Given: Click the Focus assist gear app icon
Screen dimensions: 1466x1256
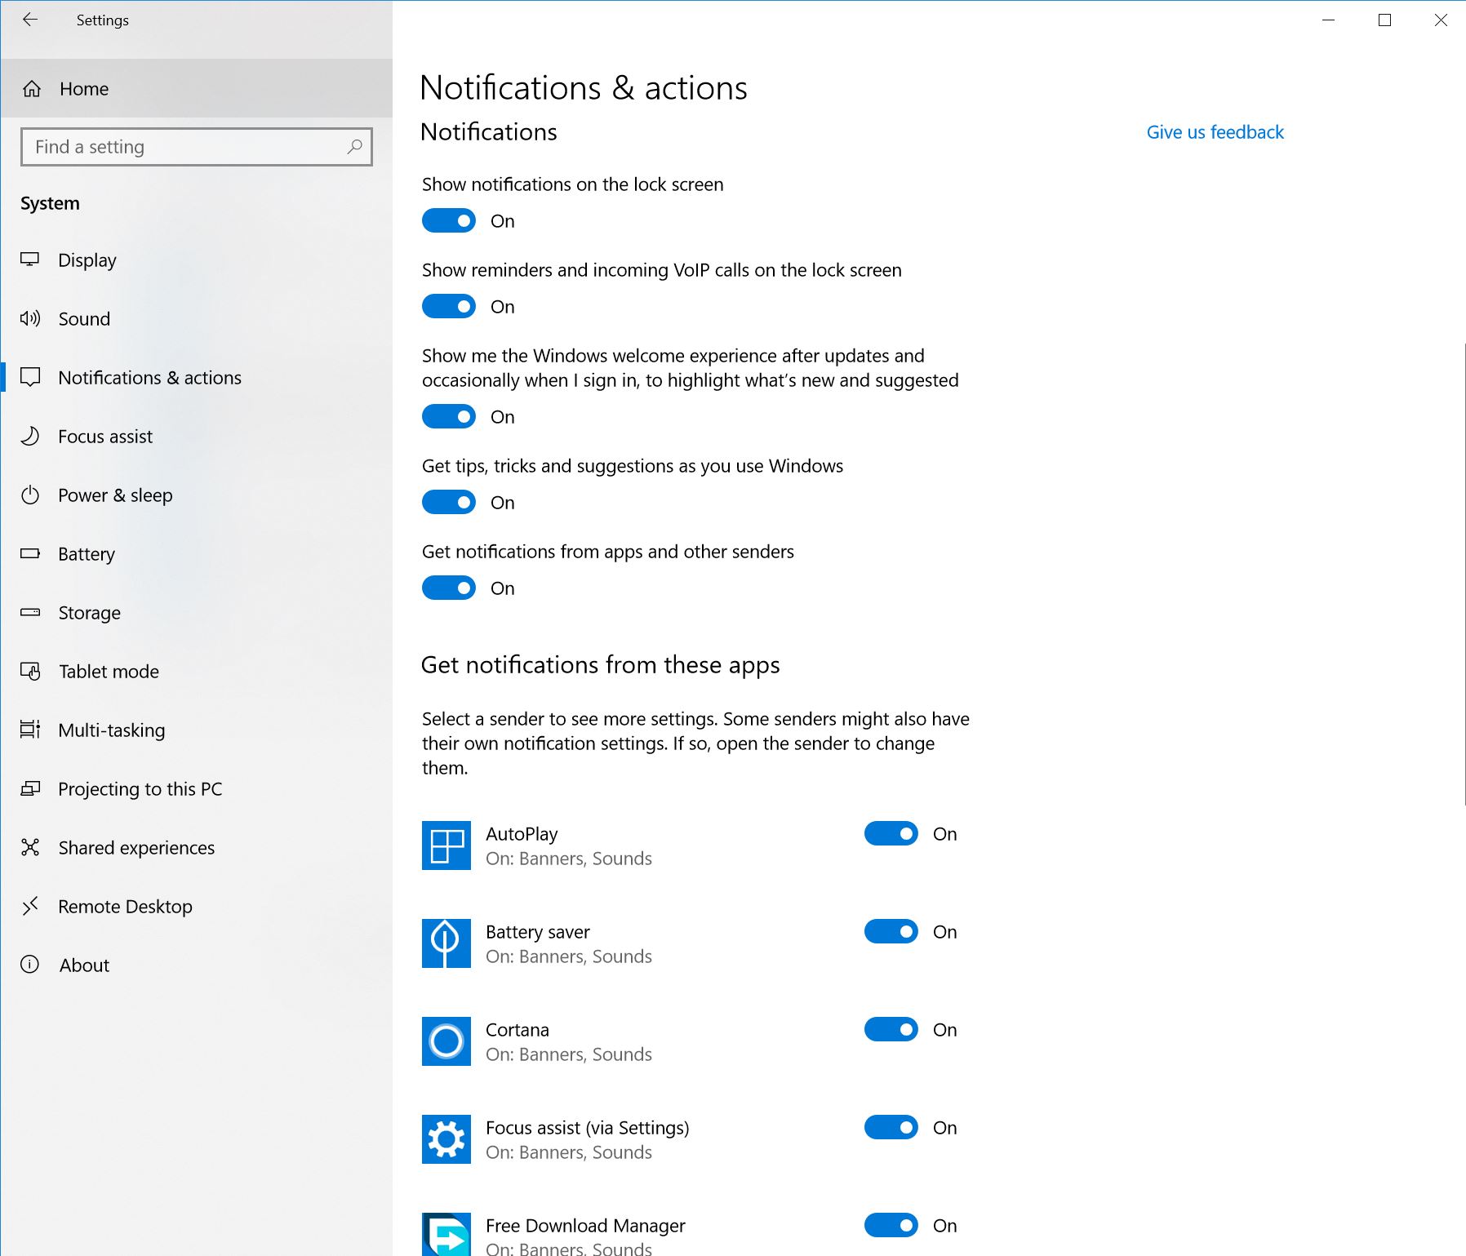Looking at the screenshot, I should tap(446, 1139).
